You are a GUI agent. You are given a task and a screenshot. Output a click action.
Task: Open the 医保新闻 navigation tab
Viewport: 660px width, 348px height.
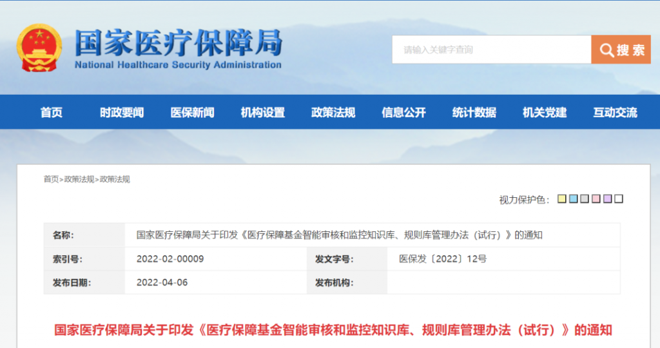[x=192, y=112]
